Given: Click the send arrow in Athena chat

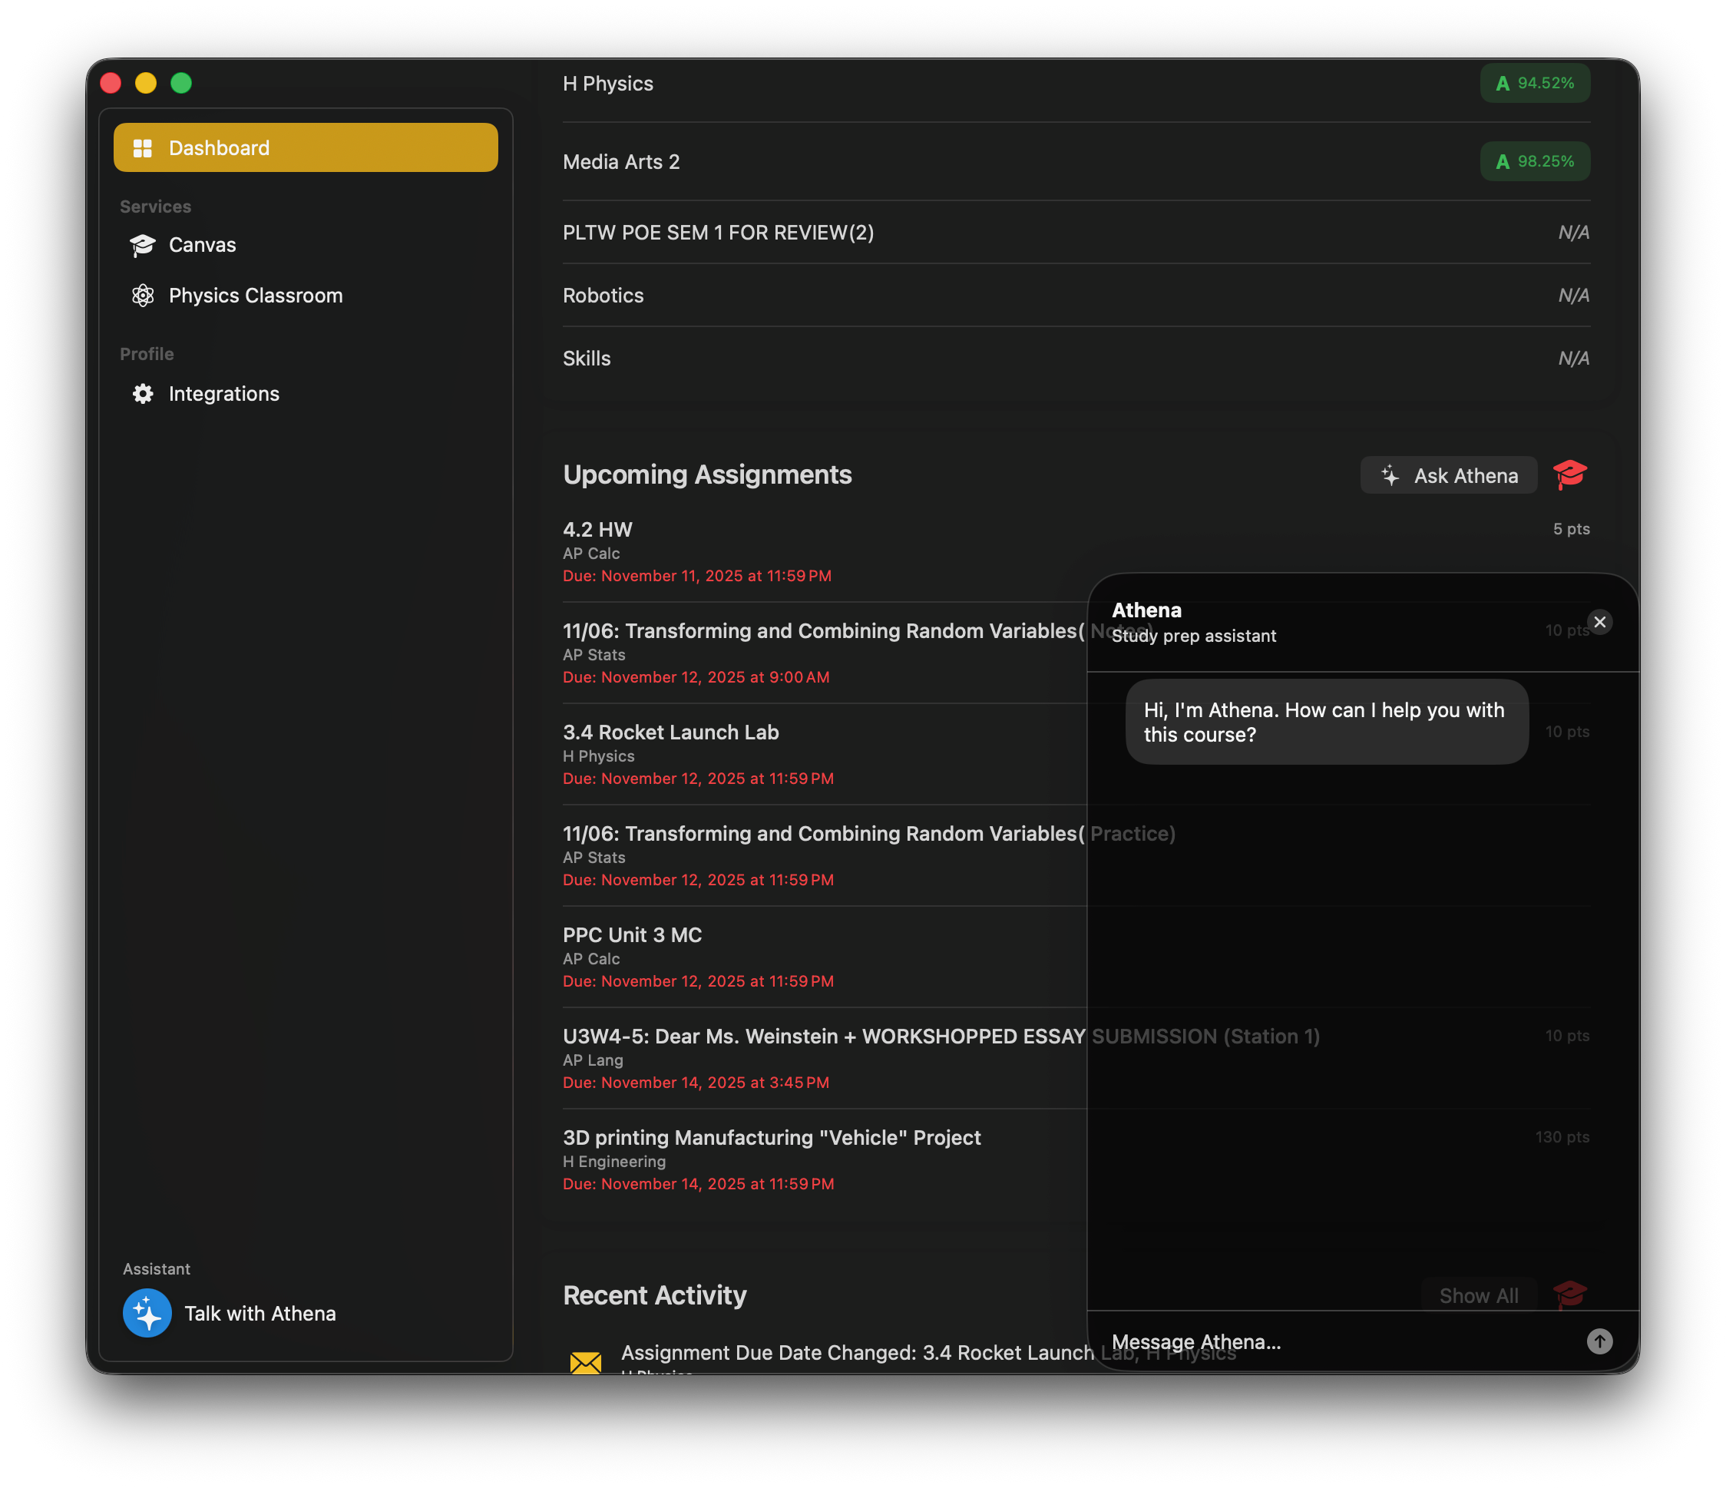Looking at the screenshot, I should click(1599, 1341).
